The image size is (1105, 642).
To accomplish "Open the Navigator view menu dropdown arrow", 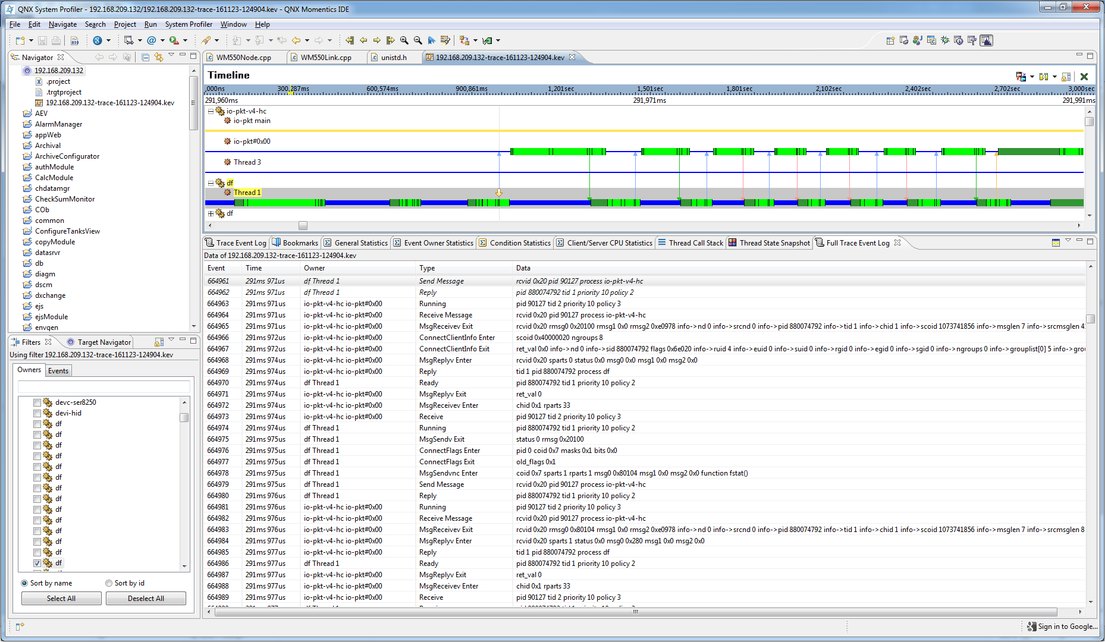I will [x=171, y=55].
